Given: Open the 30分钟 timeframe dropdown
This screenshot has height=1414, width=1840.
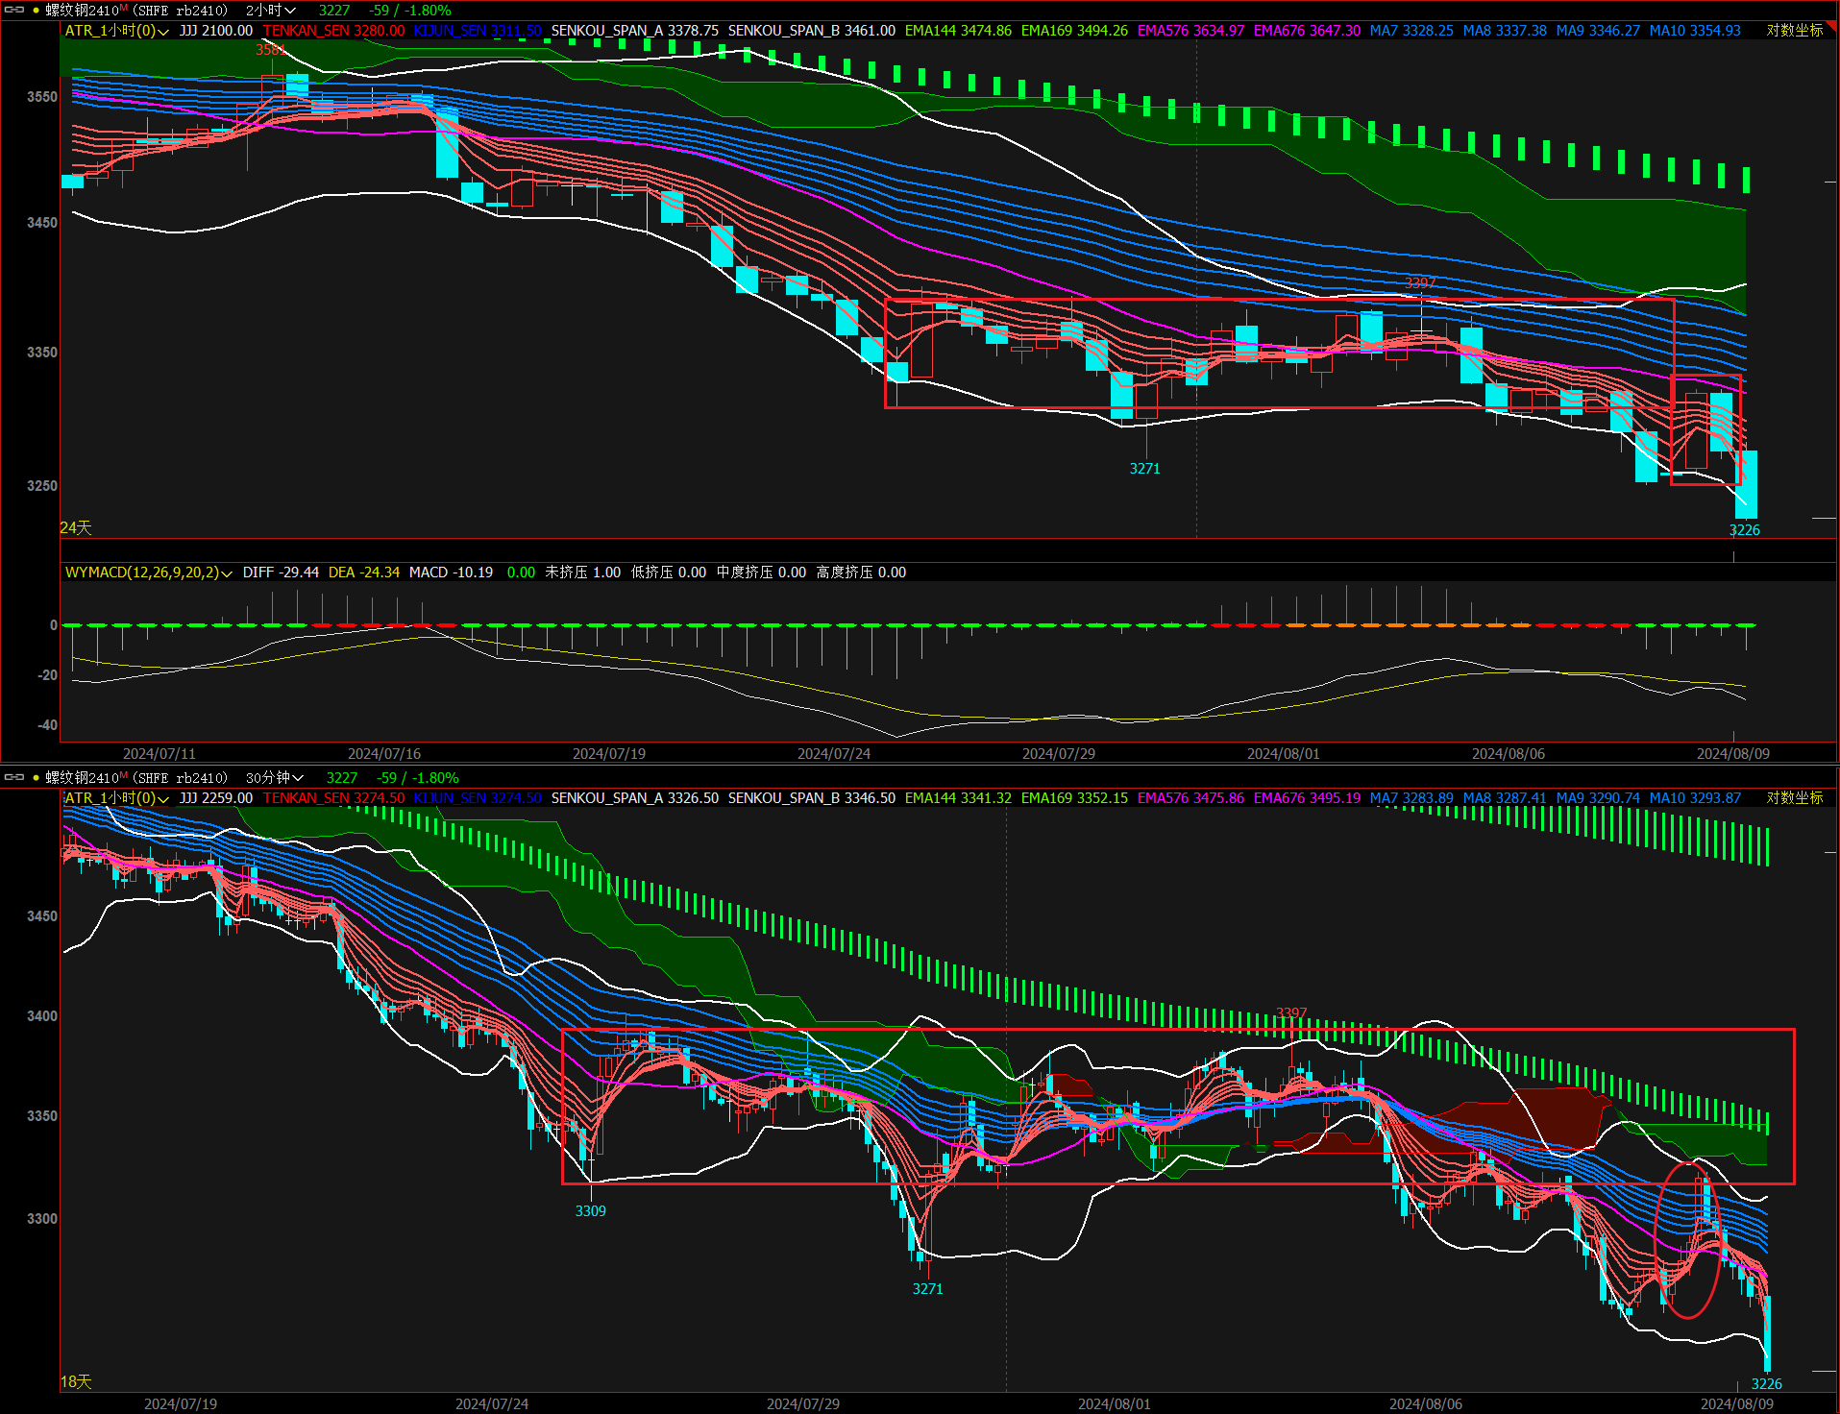Looking at the screenshot, I should tap(275, 778).
